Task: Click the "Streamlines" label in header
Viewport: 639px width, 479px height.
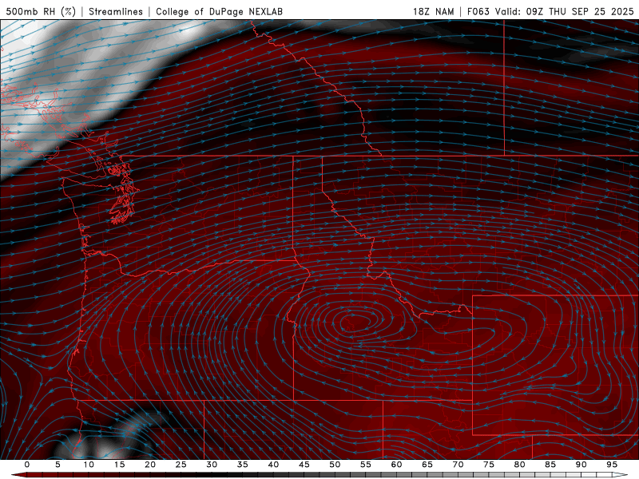Action: (116, 11)
